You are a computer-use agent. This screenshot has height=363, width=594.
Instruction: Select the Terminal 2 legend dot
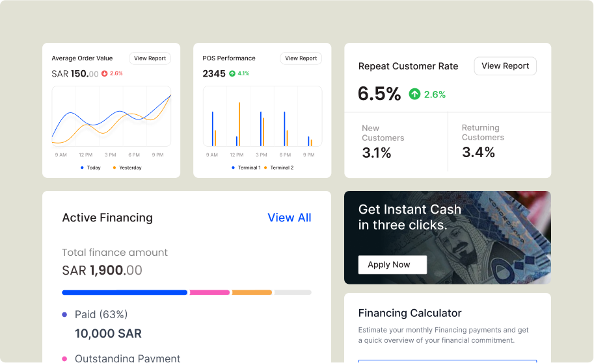pyautogui.click(x=265, y=168)
